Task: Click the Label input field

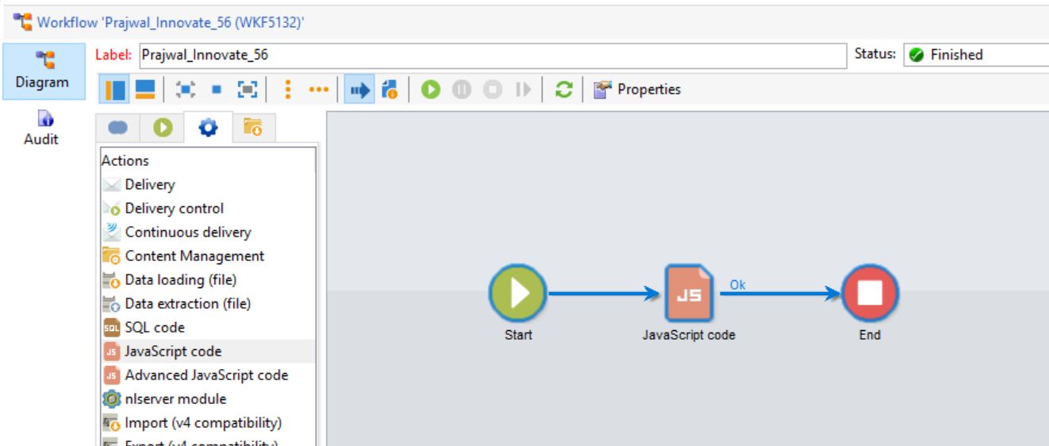Action: [x=492, y=56]
